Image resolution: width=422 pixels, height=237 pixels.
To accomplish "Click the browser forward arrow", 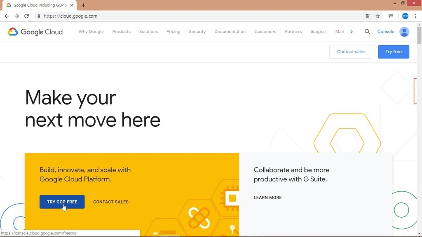I will click(16, 16).
